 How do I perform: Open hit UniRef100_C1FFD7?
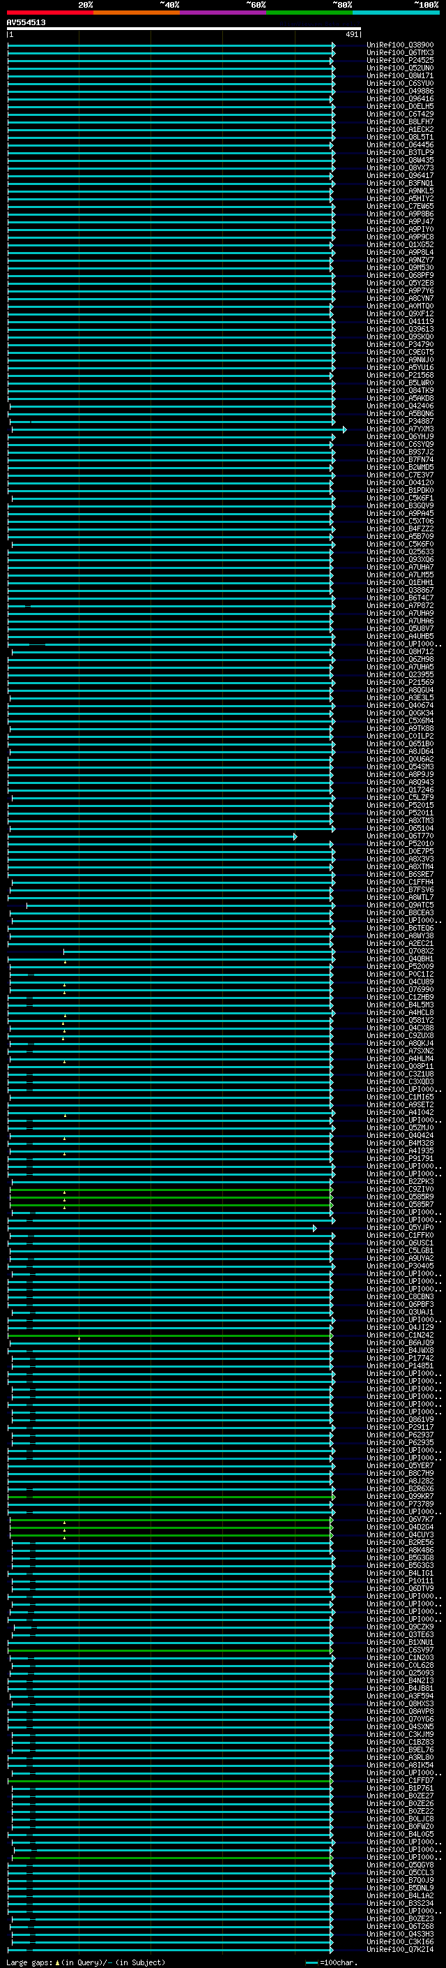(399, 1781)
